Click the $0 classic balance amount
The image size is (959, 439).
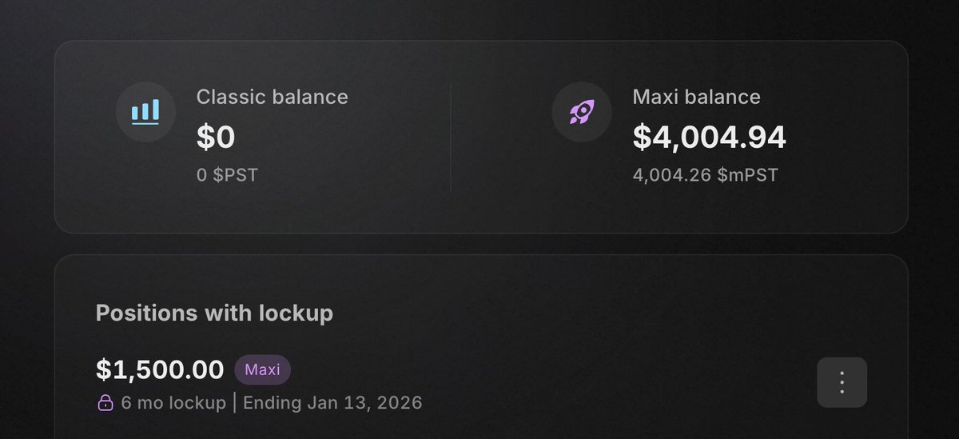pos(216,138)
